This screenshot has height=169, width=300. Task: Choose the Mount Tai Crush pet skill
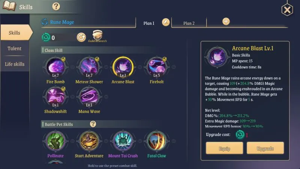(x=123, y=141)
